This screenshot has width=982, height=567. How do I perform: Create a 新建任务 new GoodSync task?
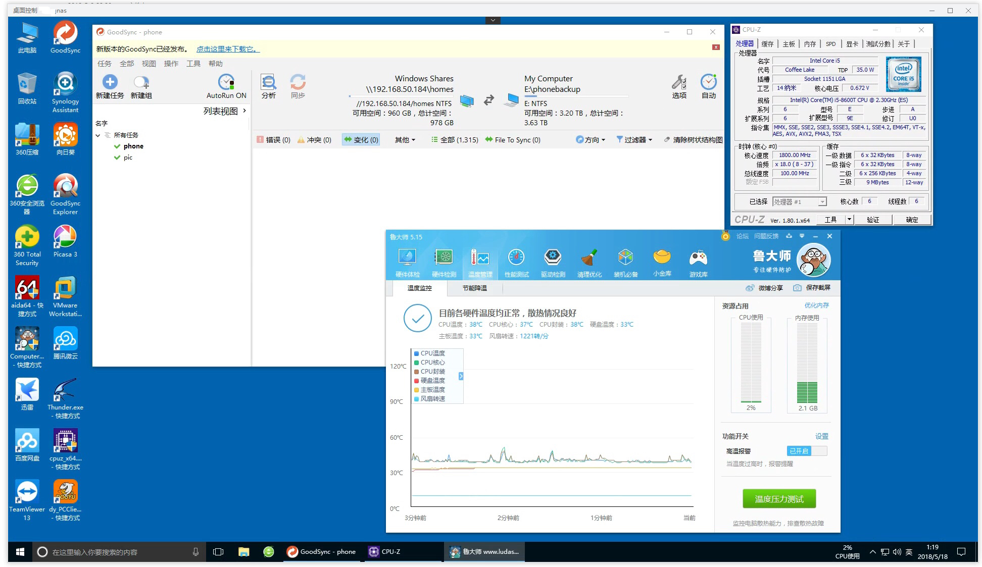(110, 85)
